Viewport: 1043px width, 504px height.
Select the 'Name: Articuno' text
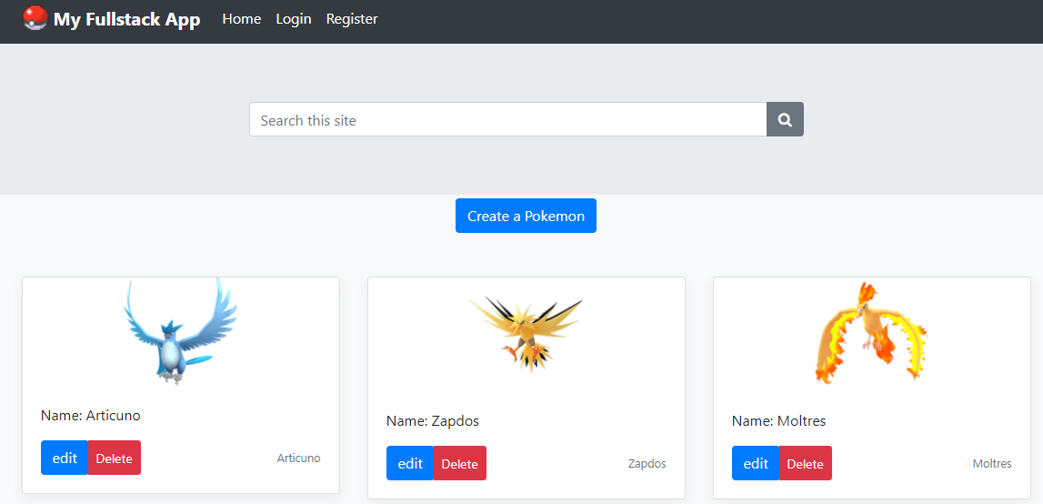click(90, 416)
